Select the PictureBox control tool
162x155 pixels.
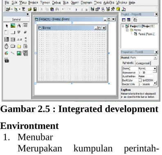point(13,26)
